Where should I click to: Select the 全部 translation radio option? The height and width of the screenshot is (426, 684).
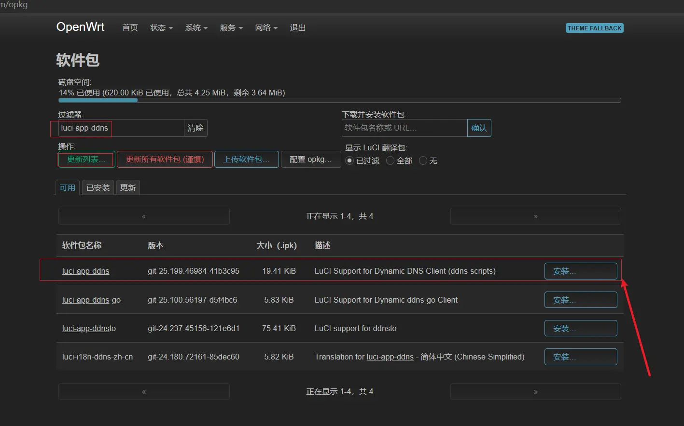coord(391,160)
